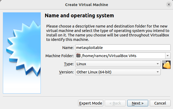Click the disabled Back button
The image size is (173, 109).
(x=115, y=103)
